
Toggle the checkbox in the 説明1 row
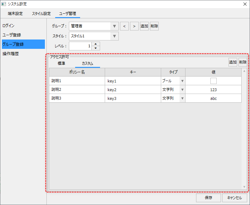click(x=213, y=81)
